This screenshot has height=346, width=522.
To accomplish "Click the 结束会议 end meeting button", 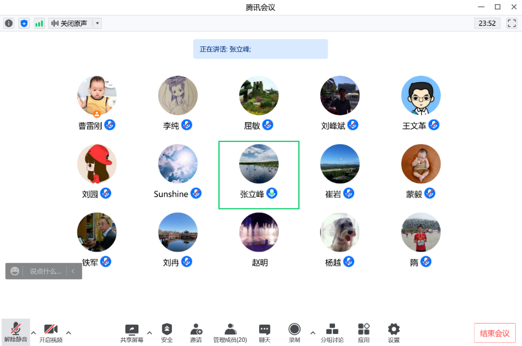I will [495, 333].
